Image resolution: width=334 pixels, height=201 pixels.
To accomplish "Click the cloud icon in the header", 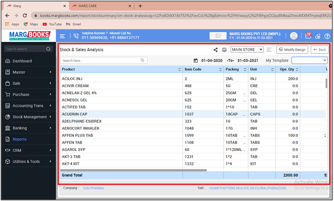I will click(x=318, y=36).
